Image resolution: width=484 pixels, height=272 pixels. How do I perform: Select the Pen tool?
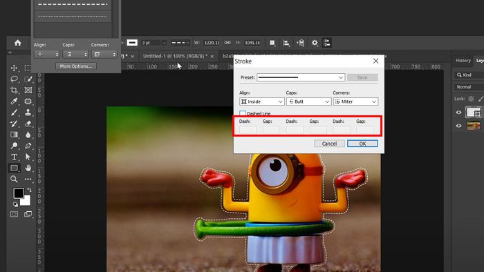click(28, 146)
